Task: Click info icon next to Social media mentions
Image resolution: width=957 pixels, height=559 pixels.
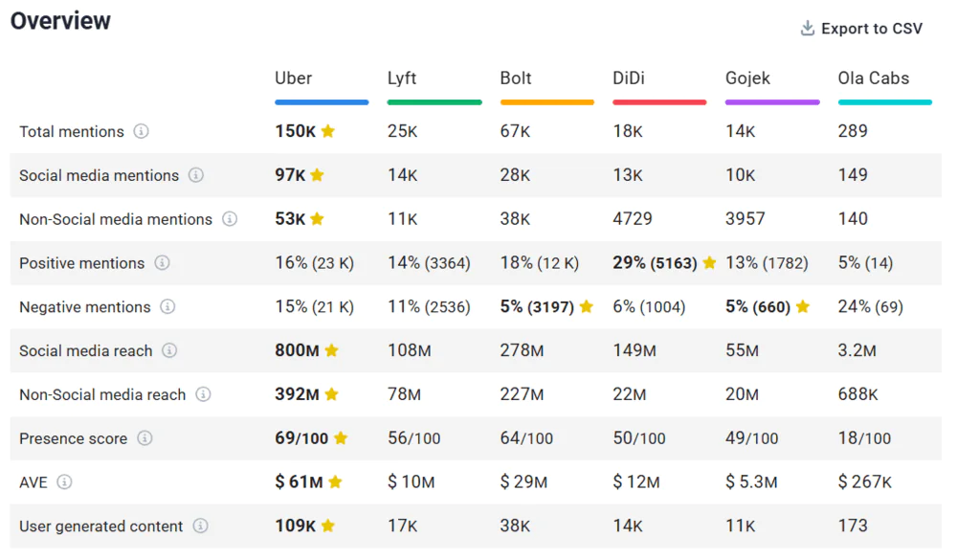Action: (196, 175)
